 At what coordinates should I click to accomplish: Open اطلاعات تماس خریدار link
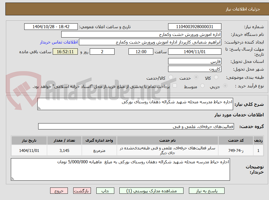(59, 42)
